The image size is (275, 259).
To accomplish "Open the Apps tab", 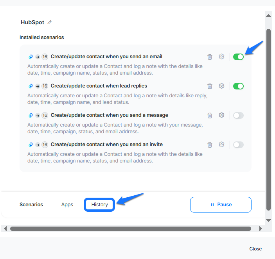I will (67, 205).
